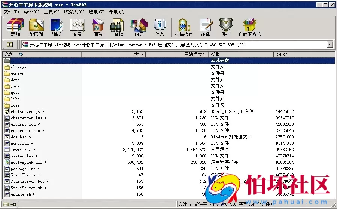Click the type text 应用程序扩展
The height and width of the screenshot is (209, 337).
[224, 162]
